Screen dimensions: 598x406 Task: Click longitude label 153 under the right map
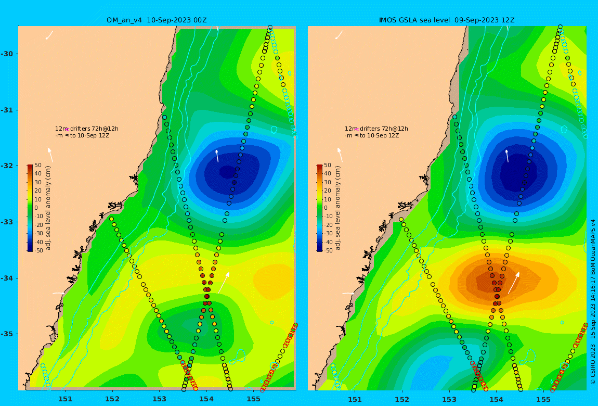pyautogui.click(x=449, y=399)
